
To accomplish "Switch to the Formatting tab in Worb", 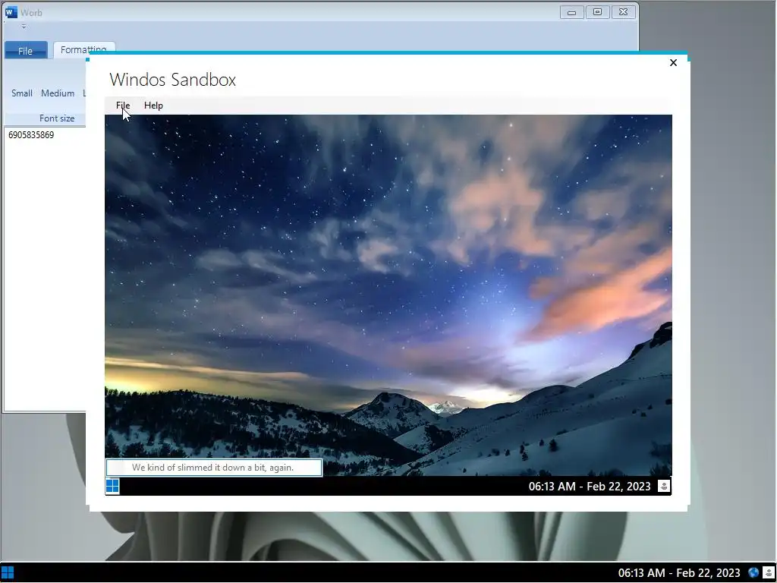I will (x=83, y=49).
